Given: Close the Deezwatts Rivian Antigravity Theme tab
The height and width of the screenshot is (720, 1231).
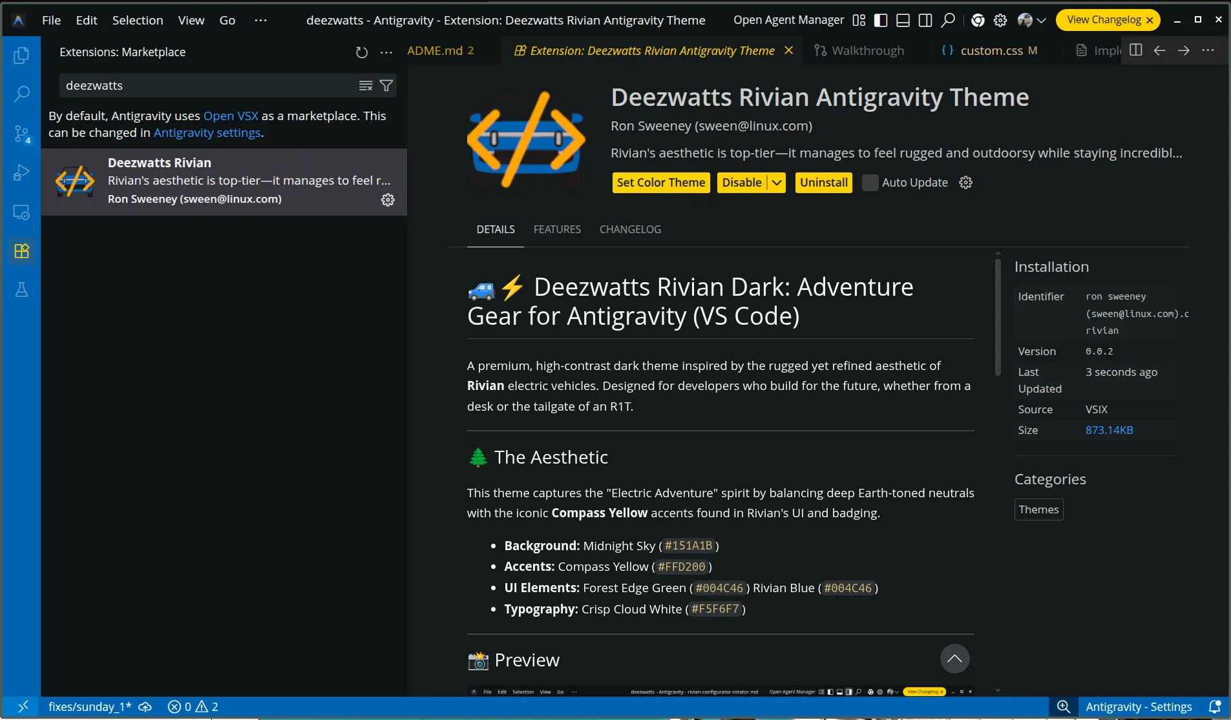Looking at the screenshot, I should [788, 50].
